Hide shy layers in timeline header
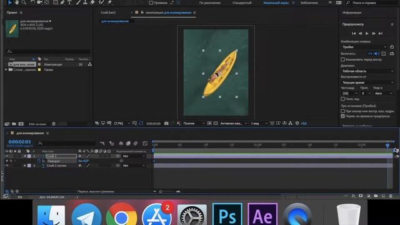This screenshot has width=400, height=225. click(x=121, y=143)
